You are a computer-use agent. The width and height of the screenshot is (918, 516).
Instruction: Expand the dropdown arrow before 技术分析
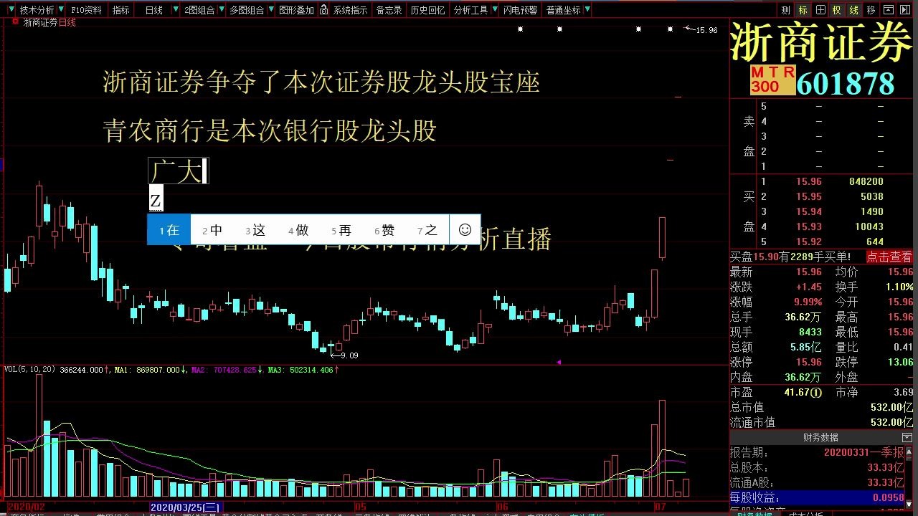click(12, 10)
